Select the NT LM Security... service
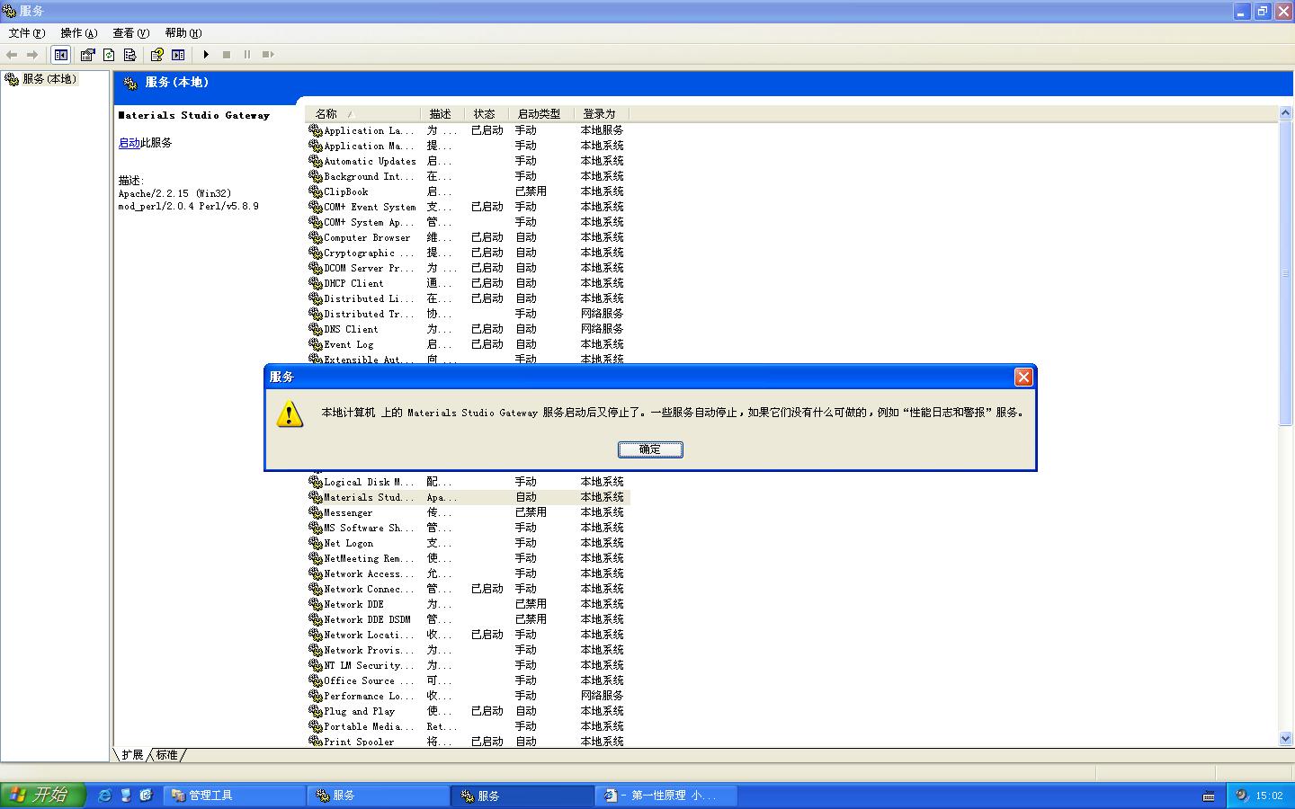This screenshot has height=809, width=1295. click(x=469, y=665)
